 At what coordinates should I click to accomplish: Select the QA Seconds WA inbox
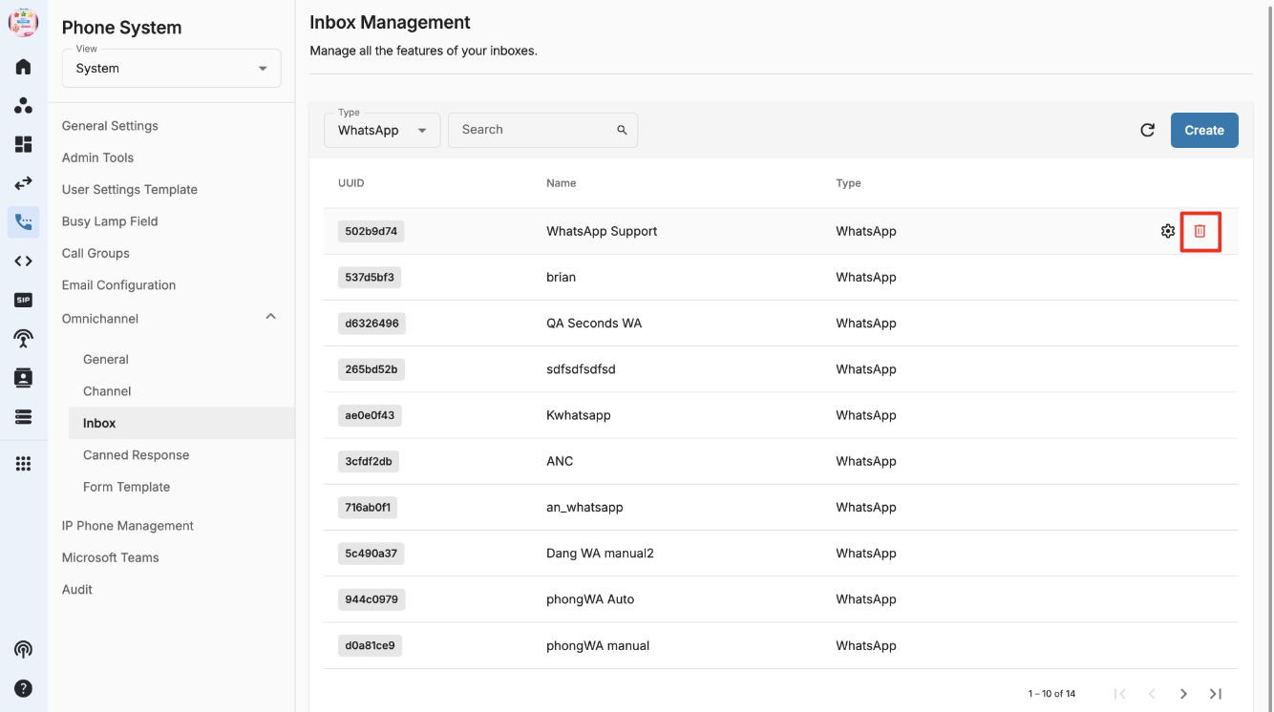coord(594,324)
